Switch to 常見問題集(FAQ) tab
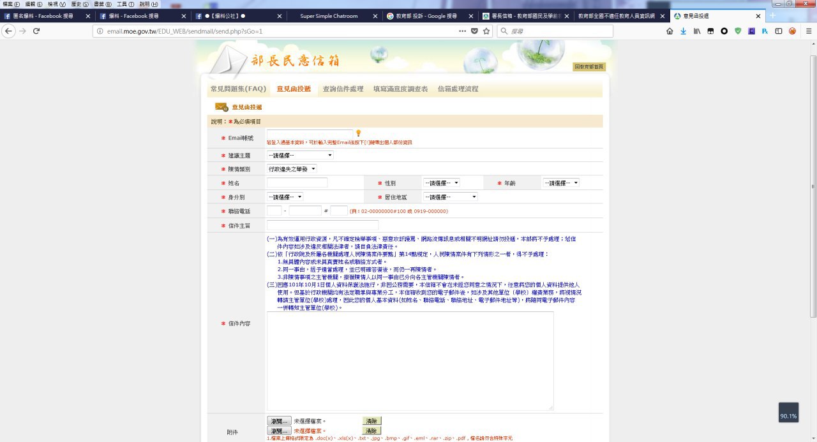 coord(238,89)
